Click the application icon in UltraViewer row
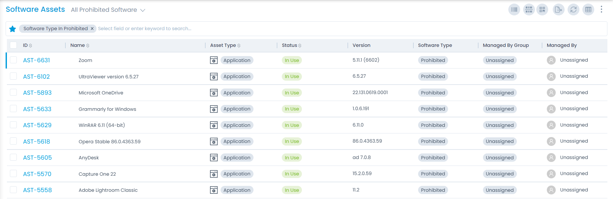The height and width of the screenshot is (199, 613). pos(214,76)
